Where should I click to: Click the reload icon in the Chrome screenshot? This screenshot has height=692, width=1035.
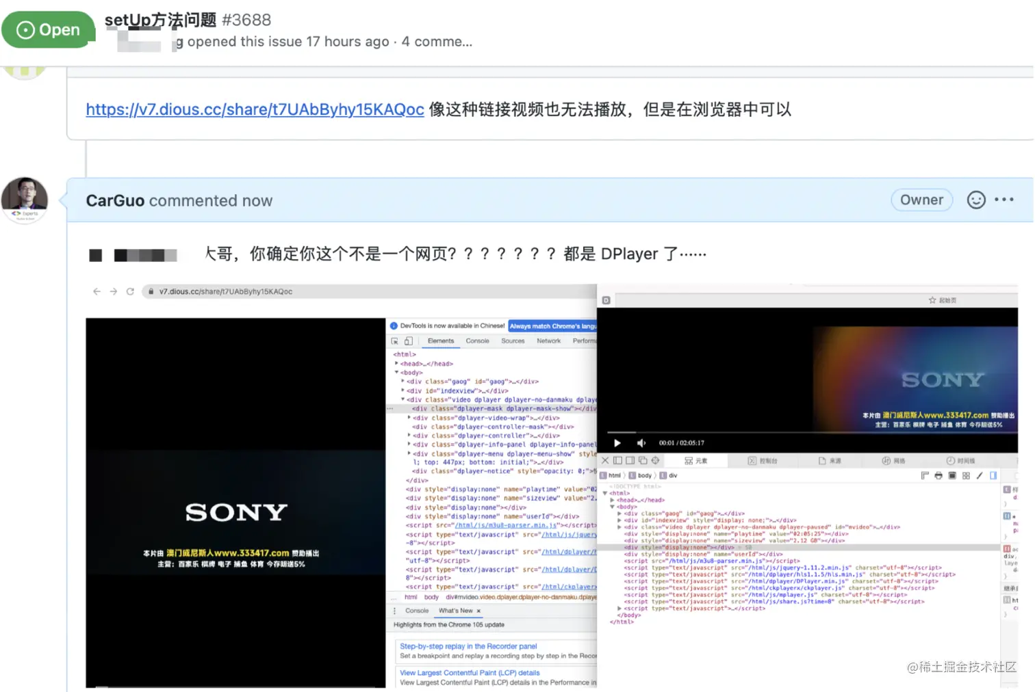(130, 291)
